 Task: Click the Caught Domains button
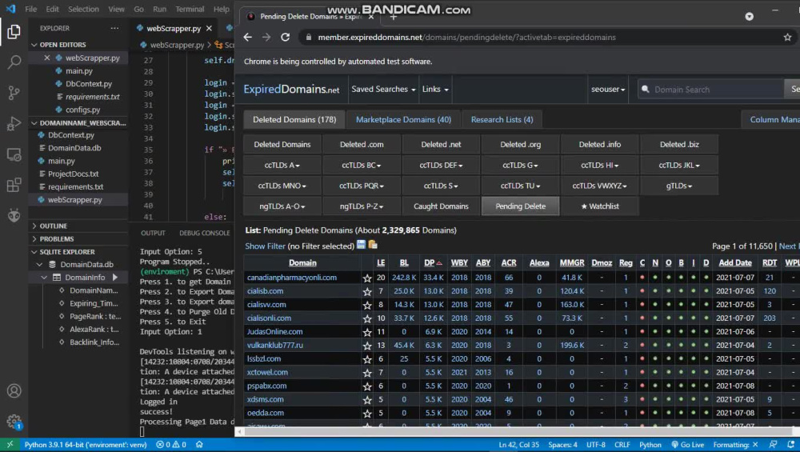pos(441,206)
